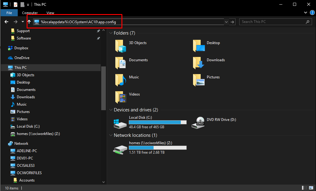Click the '48.4 GB free of 465 GB' text
316x191 pixels.
[x=147, y=127]
